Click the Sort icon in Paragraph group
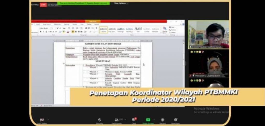The height and width of the screenshot is (126, 265). (92, 28)
